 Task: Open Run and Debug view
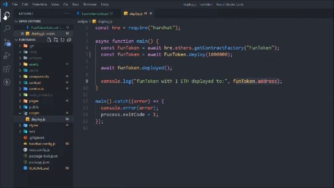(x=7, y=55)
